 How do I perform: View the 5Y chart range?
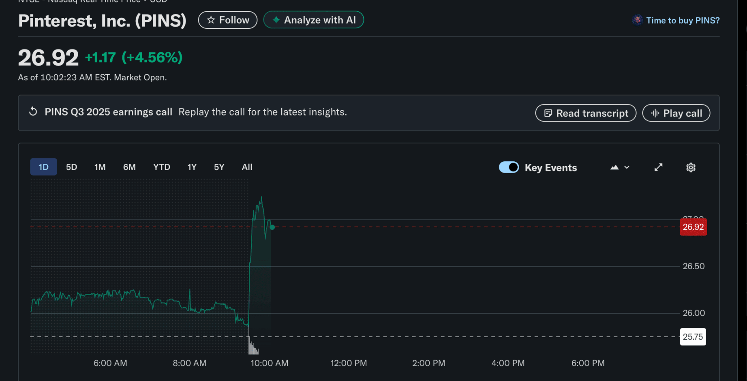point(219,167)
